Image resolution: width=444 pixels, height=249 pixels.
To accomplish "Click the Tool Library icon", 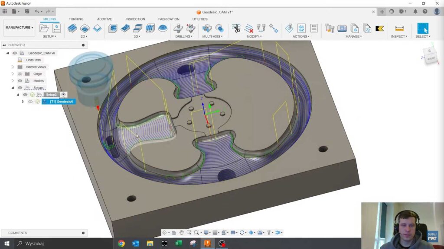I will [330, 29].
